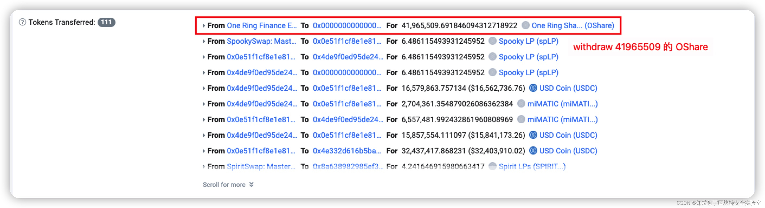This screenshot has width=765, height=208.
Task: Click the OShare token icon in first row
Action: (x=525, y=25)
